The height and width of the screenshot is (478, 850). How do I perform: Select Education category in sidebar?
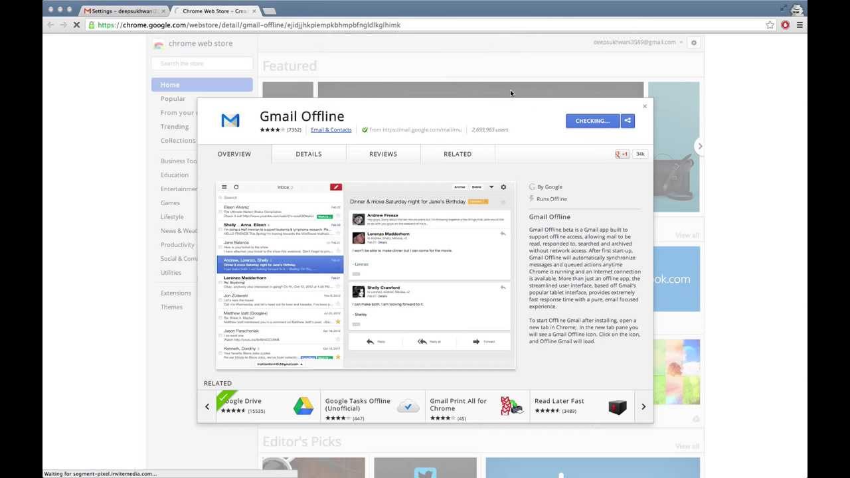[x=175, y=175]
